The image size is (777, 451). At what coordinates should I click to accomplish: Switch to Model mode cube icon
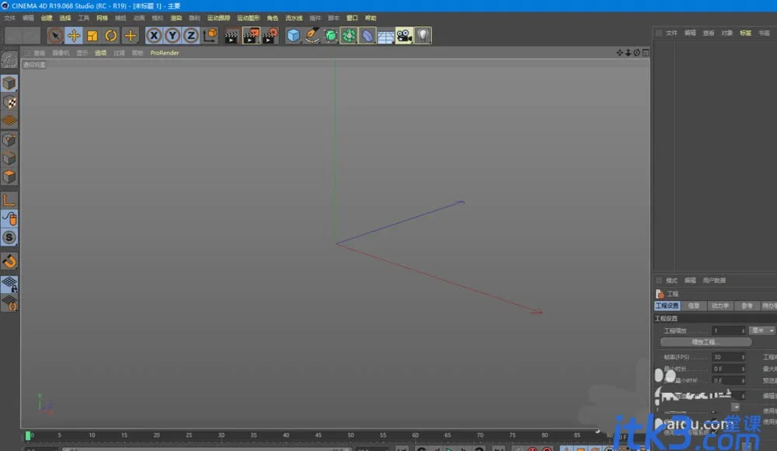pyautogui.click(x=9, y=83)
